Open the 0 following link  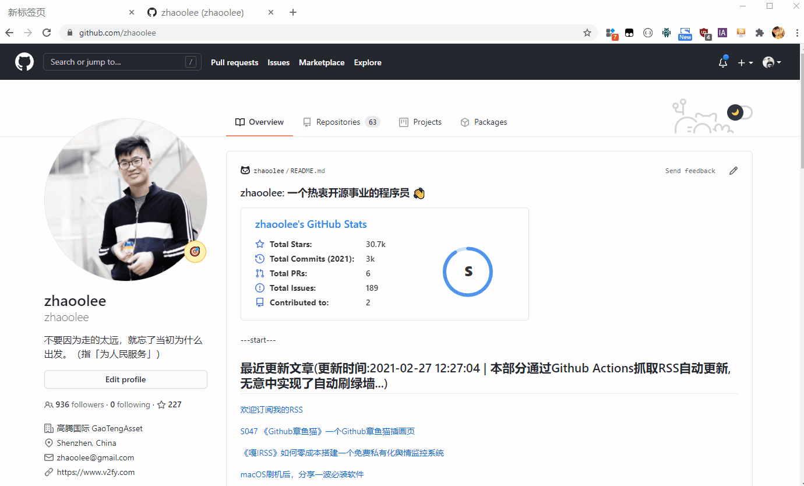pos(130,404)
